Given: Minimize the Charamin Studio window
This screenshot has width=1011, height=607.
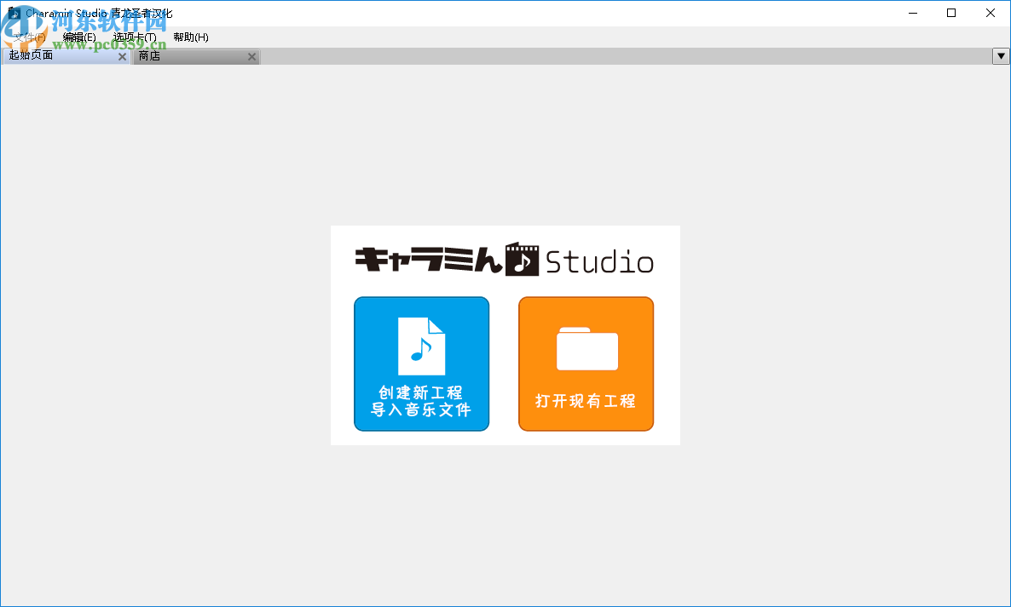Looking at the screenshot, I should pos(912,13).
